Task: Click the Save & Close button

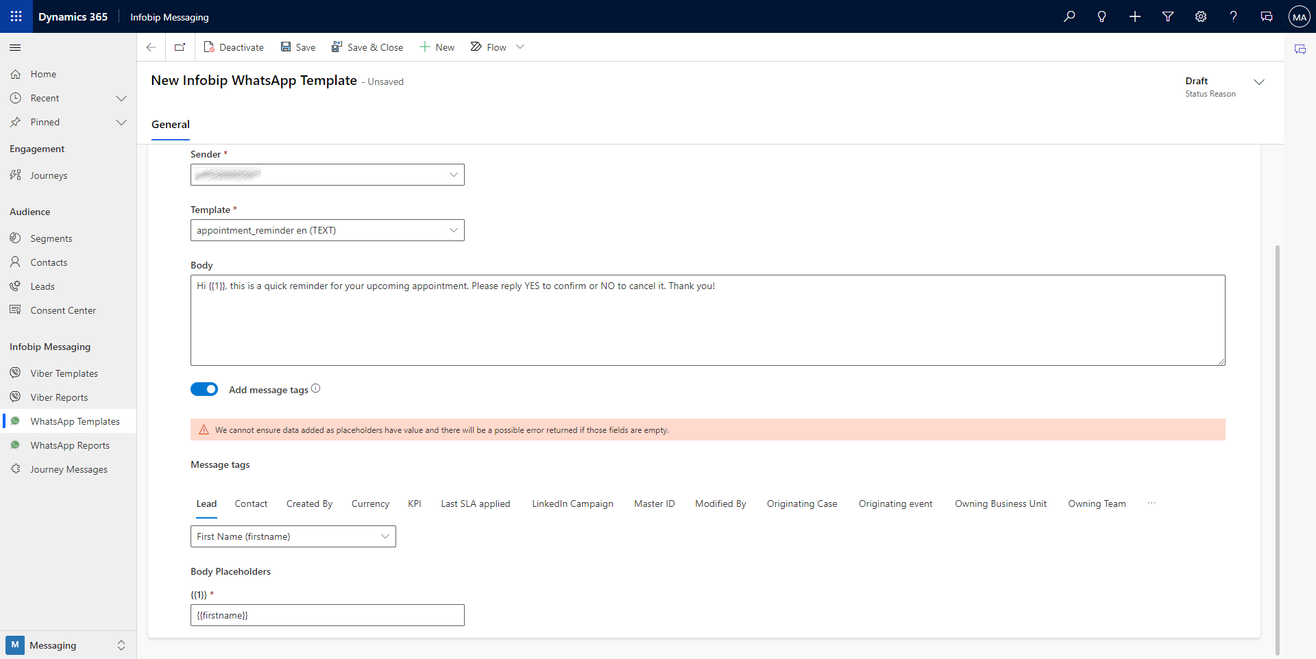Action: 367,47
